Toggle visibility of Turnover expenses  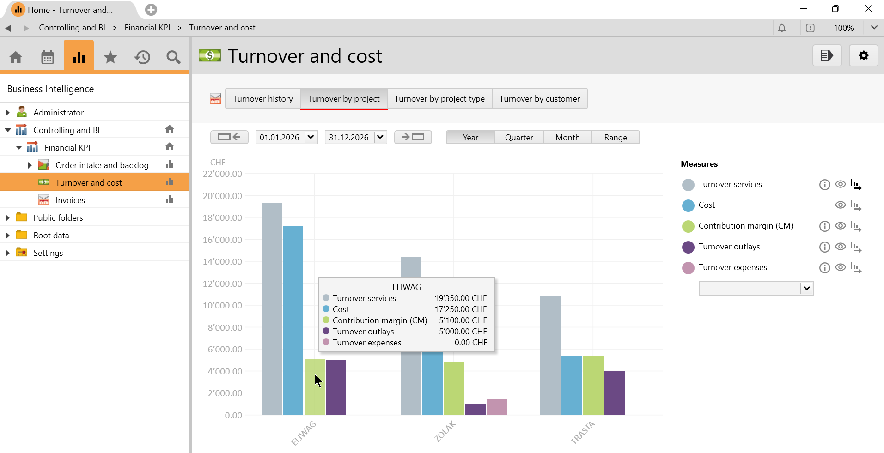click(841, 267)
